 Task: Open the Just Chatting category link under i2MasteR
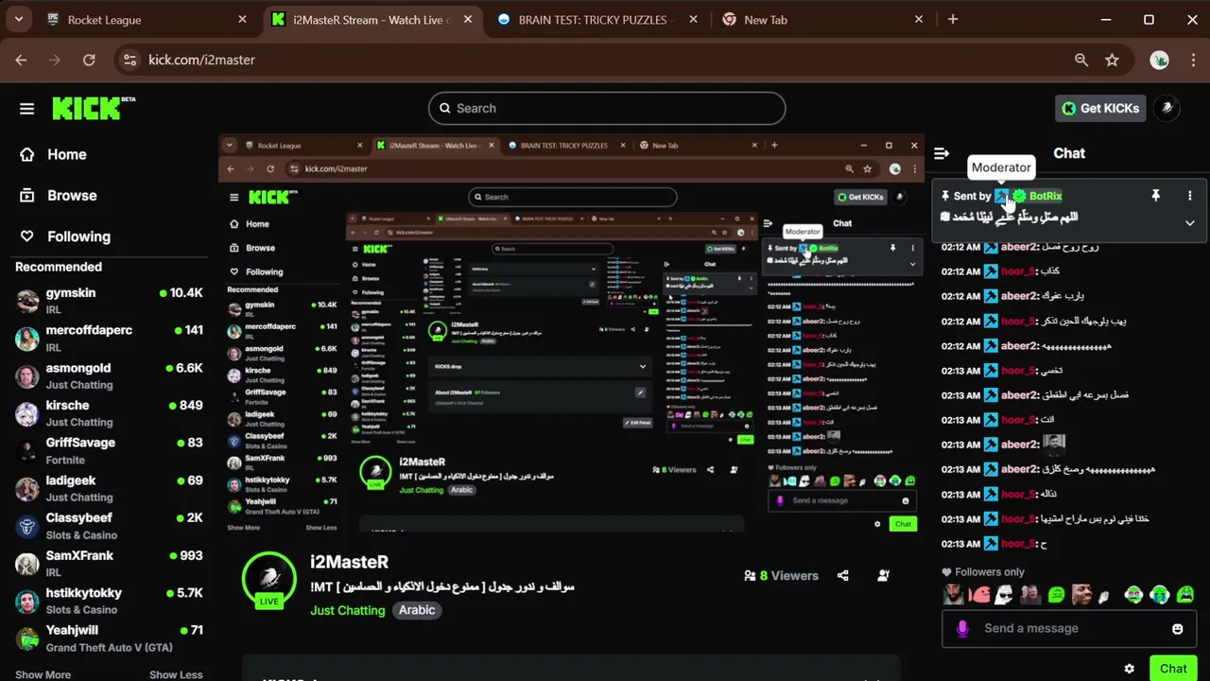tap(348, 610)
